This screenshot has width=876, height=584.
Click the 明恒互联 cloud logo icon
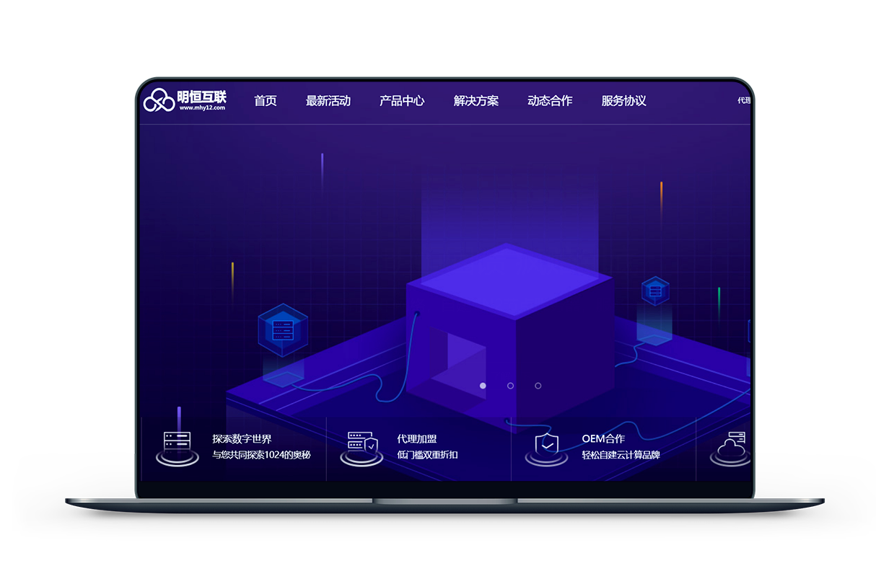pos(159,101)
